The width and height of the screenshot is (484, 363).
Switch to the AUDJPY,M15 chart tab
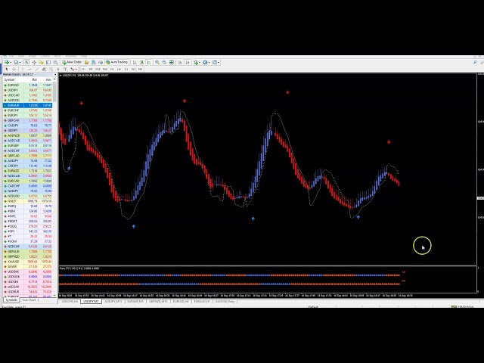click(113, 300)
